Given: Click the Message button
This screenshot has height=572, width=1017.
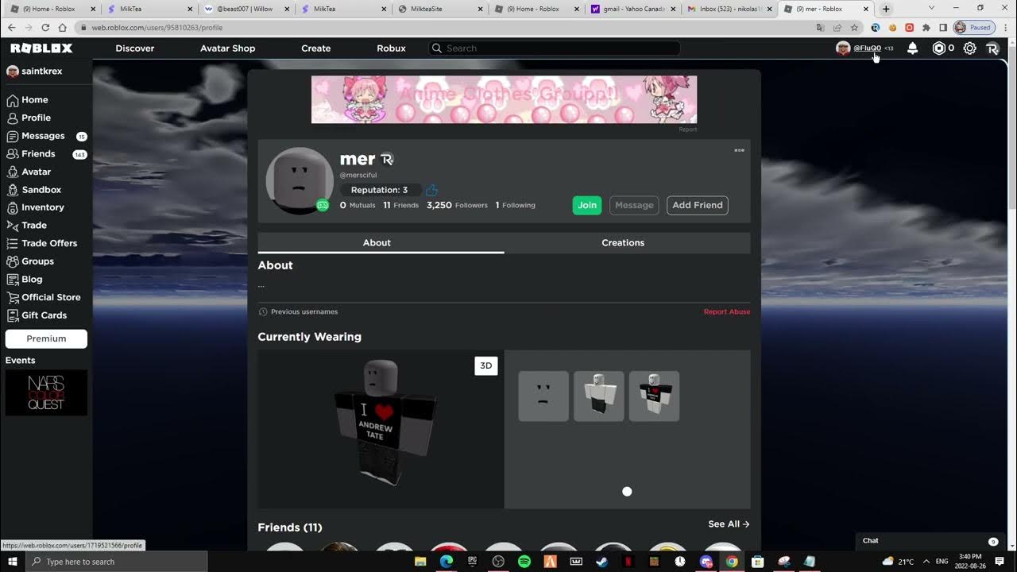Looking at the screenshot, I should (x=634, y=205).
